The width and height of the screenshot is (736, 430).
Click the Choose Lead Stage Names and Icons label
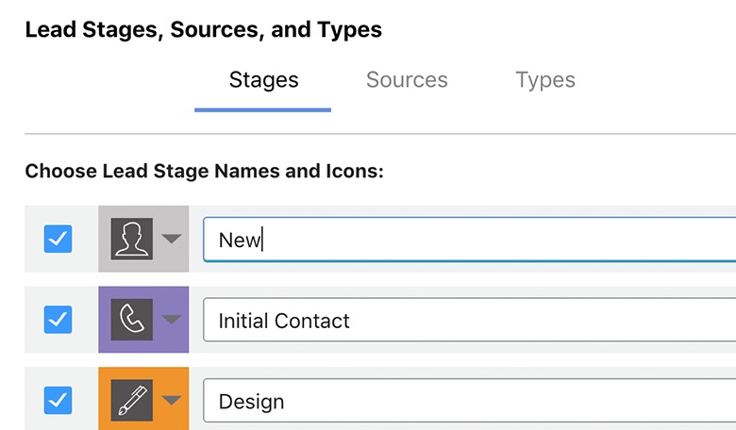(203, 172)
